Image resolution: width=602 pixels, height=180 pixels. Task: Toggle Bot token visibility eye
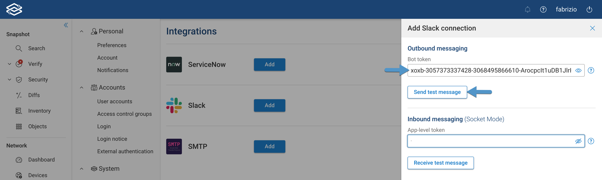tap(578, 71)
